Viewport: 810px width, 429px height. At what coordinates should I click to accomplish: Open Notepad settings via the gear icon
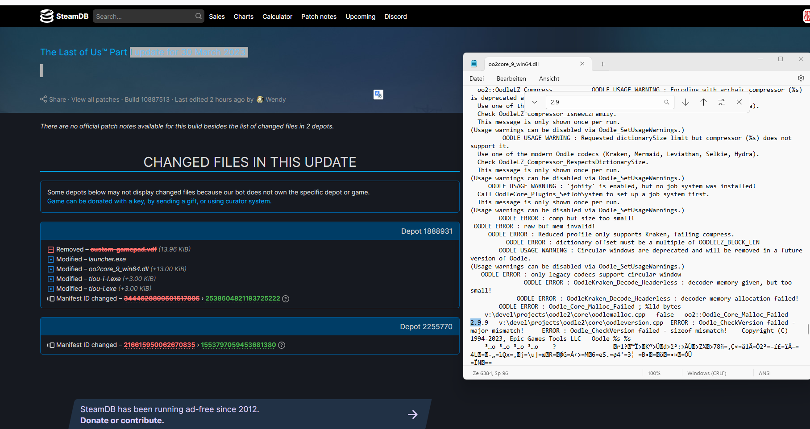click(x=800, y=78)
